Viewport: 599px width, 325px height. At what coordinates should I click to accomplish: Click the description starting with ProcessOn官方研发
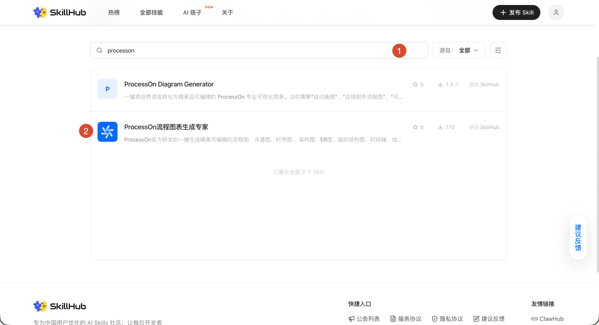(263, 140)
